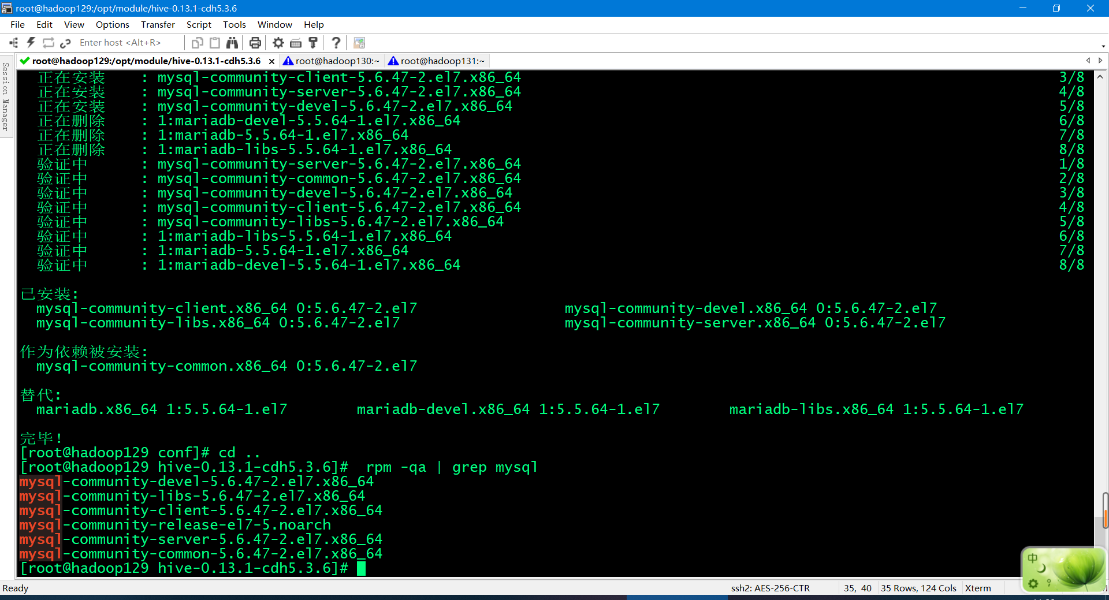The height and width of the screenshot is (600, 1109).
Task: Click the mysql-community-common-5.6.47-2.el7.x86_64 grep result
Action: click(200, 554)
